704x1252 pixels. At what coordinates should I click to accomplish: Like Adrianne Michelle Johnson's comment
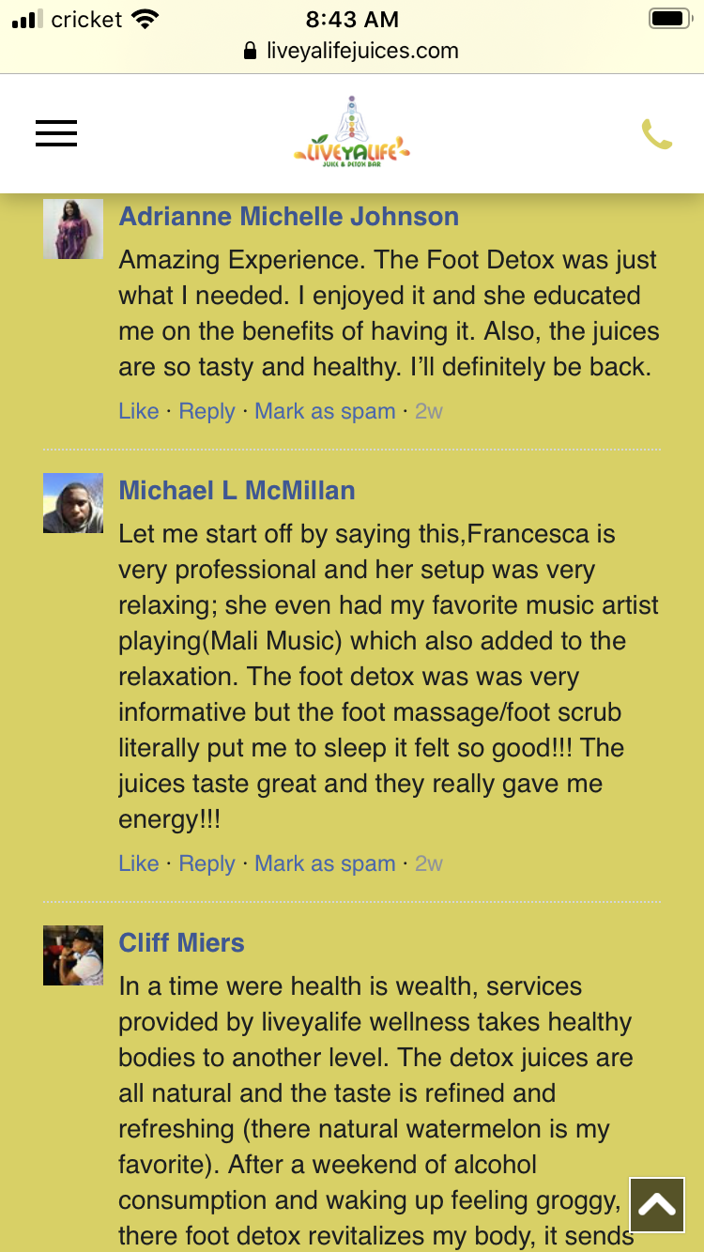click(x=138, y=411)
